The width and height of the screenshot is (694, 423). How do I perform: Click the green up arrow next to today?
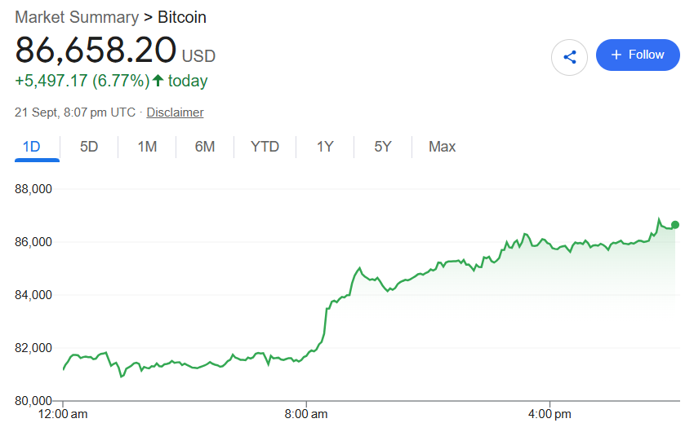click(x=158, y=81)
